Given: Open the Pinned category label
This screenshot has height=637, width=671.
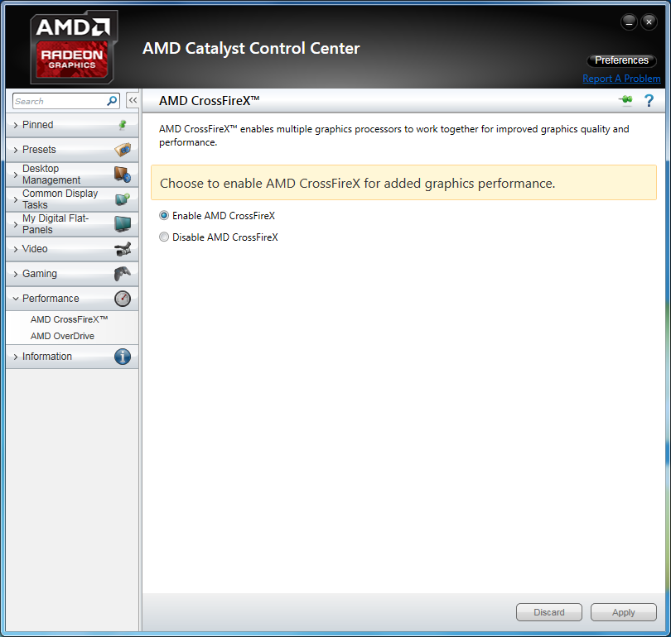Looking at the screenshot, I should click(37, 125).
